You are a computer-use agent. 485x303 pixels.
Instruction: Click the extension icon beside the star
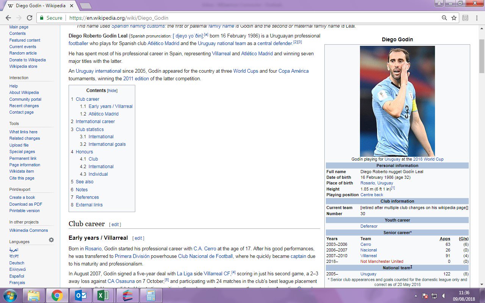pyautogui.click(x=465, y=18)
